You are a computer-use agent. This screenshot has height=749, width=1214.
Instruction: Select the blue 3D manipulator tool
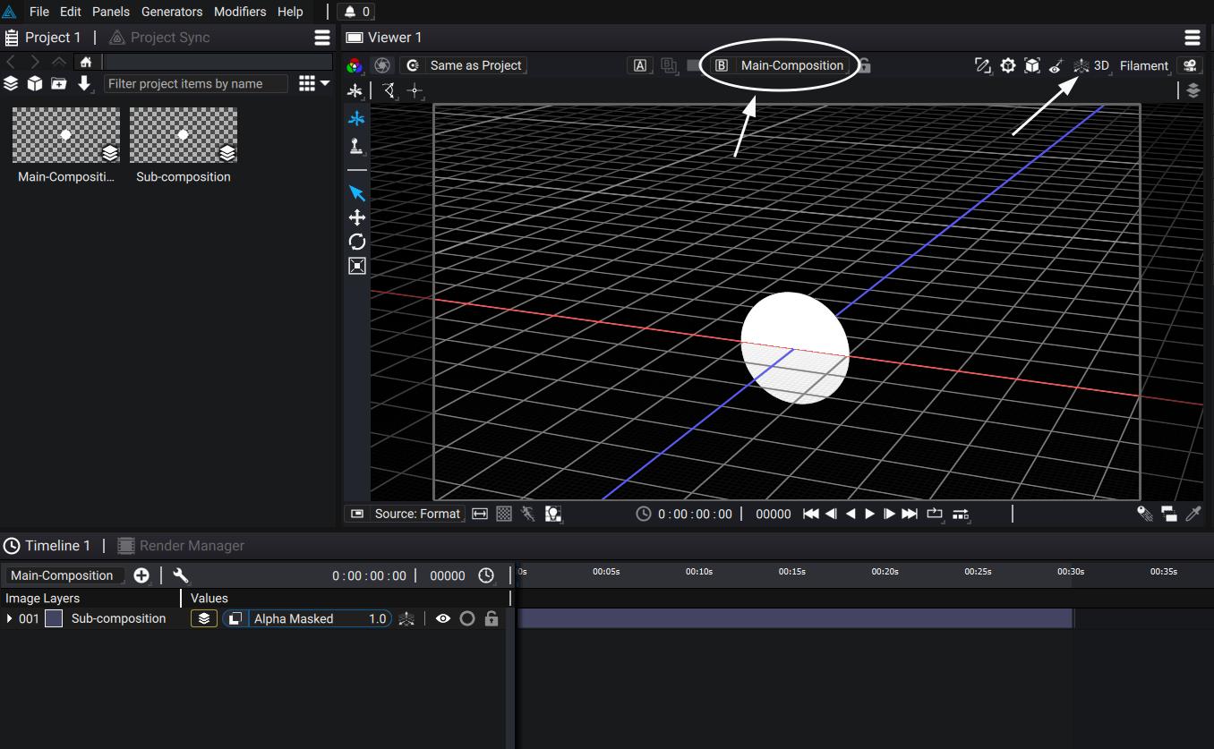coord(356,118)
